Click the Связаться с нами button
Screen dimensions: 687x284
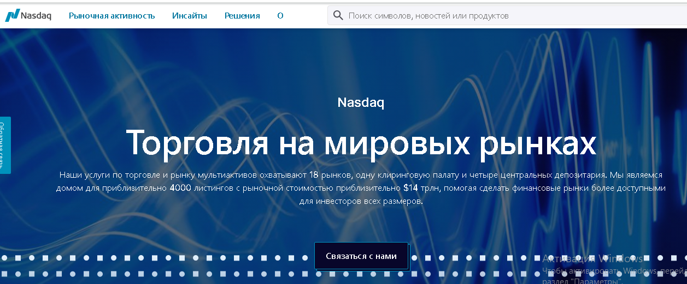[x=361, y=256]
